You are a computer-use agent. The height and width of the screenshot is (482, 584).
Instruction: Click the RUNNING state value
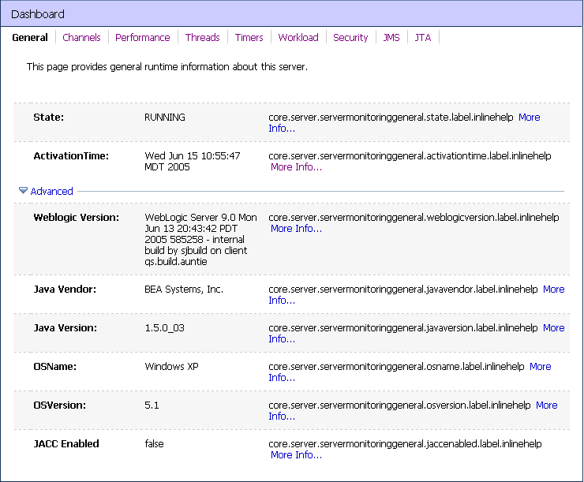pyautogui.click(x=165, y=118)
